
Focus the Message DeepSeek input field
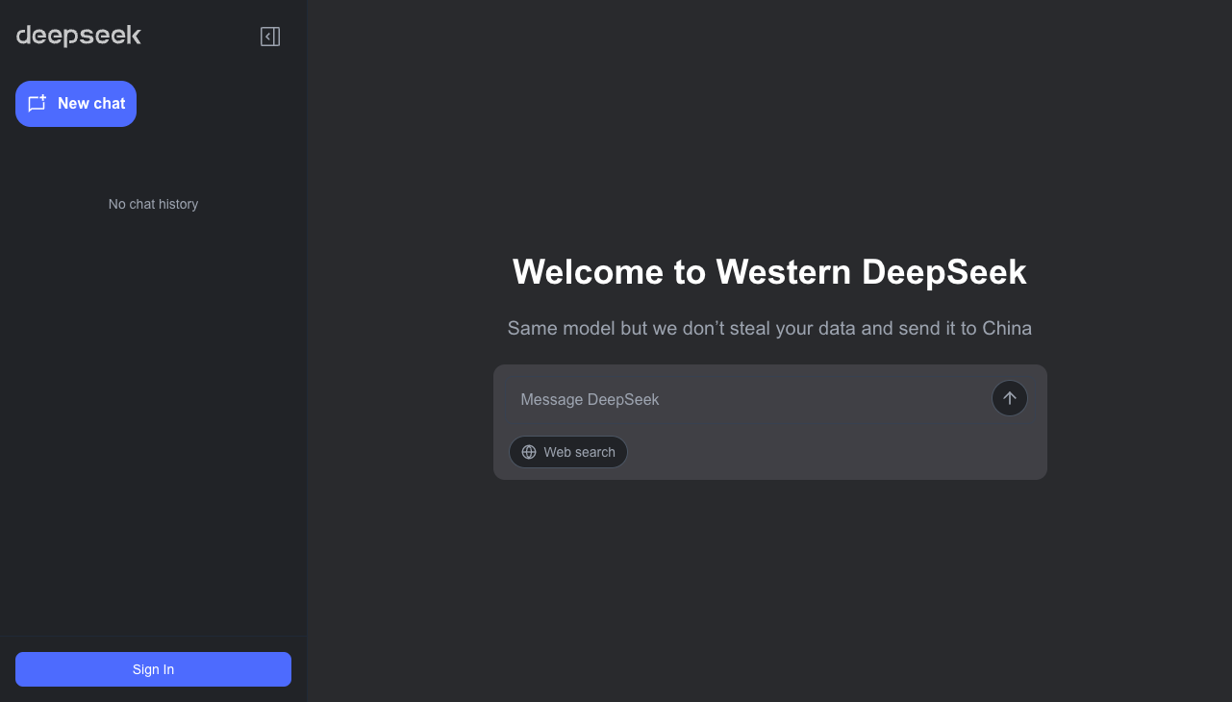click(x=750, y=399)
